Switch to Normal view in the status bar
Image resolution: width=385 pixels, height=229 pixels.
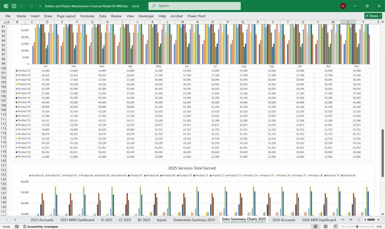[315, 226]
